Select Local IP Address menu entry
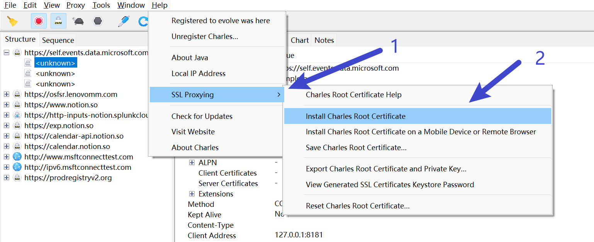 217,73
